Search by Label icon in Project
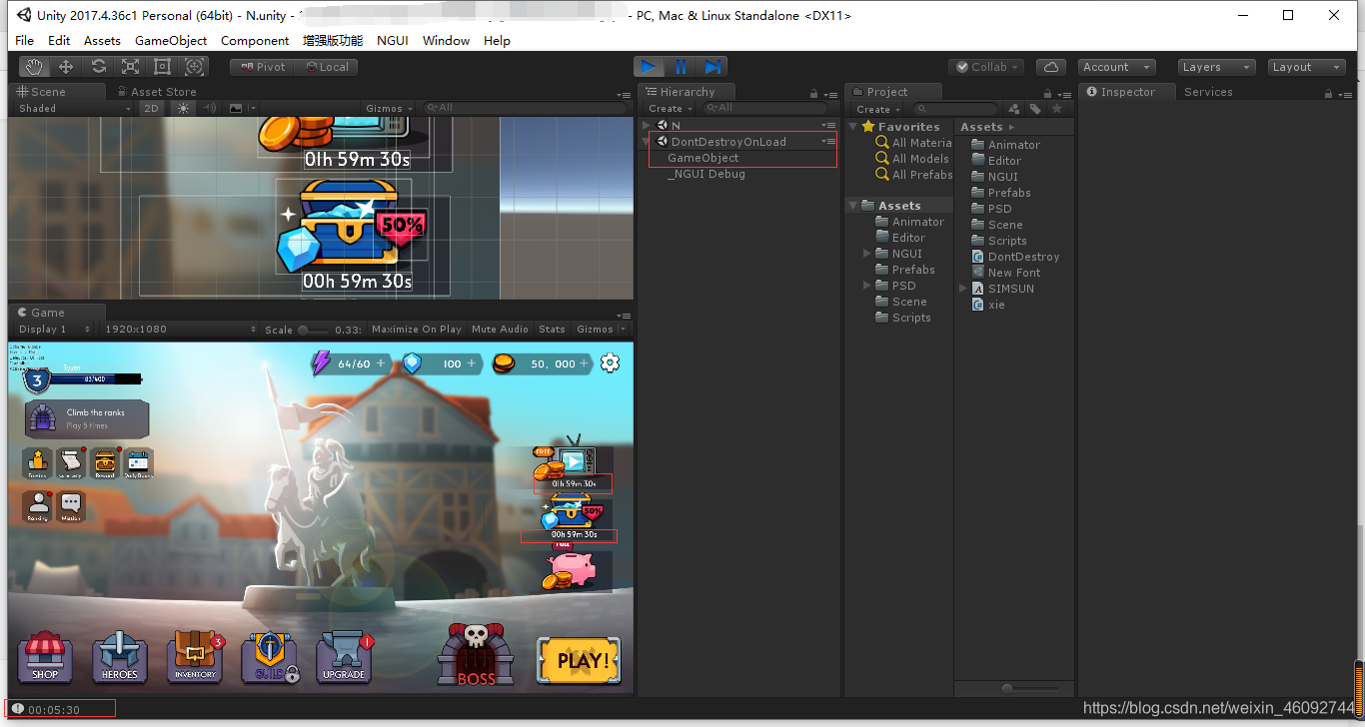Screen dimensions: 1365x727 coord(1035,109)
